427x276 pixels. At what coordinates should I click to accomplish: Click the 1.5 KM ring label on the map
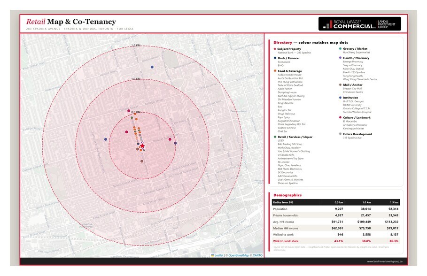[x=136, y=46]
